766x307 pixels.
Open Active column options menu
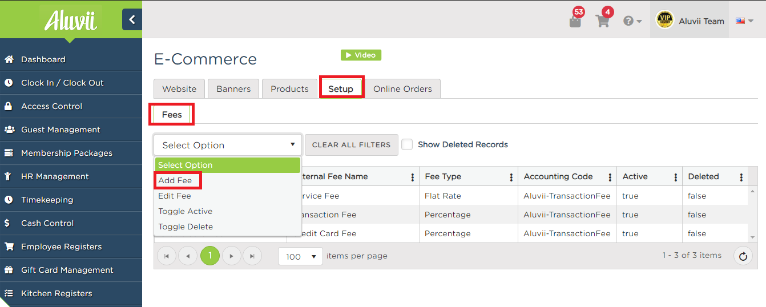click(676, 177)
